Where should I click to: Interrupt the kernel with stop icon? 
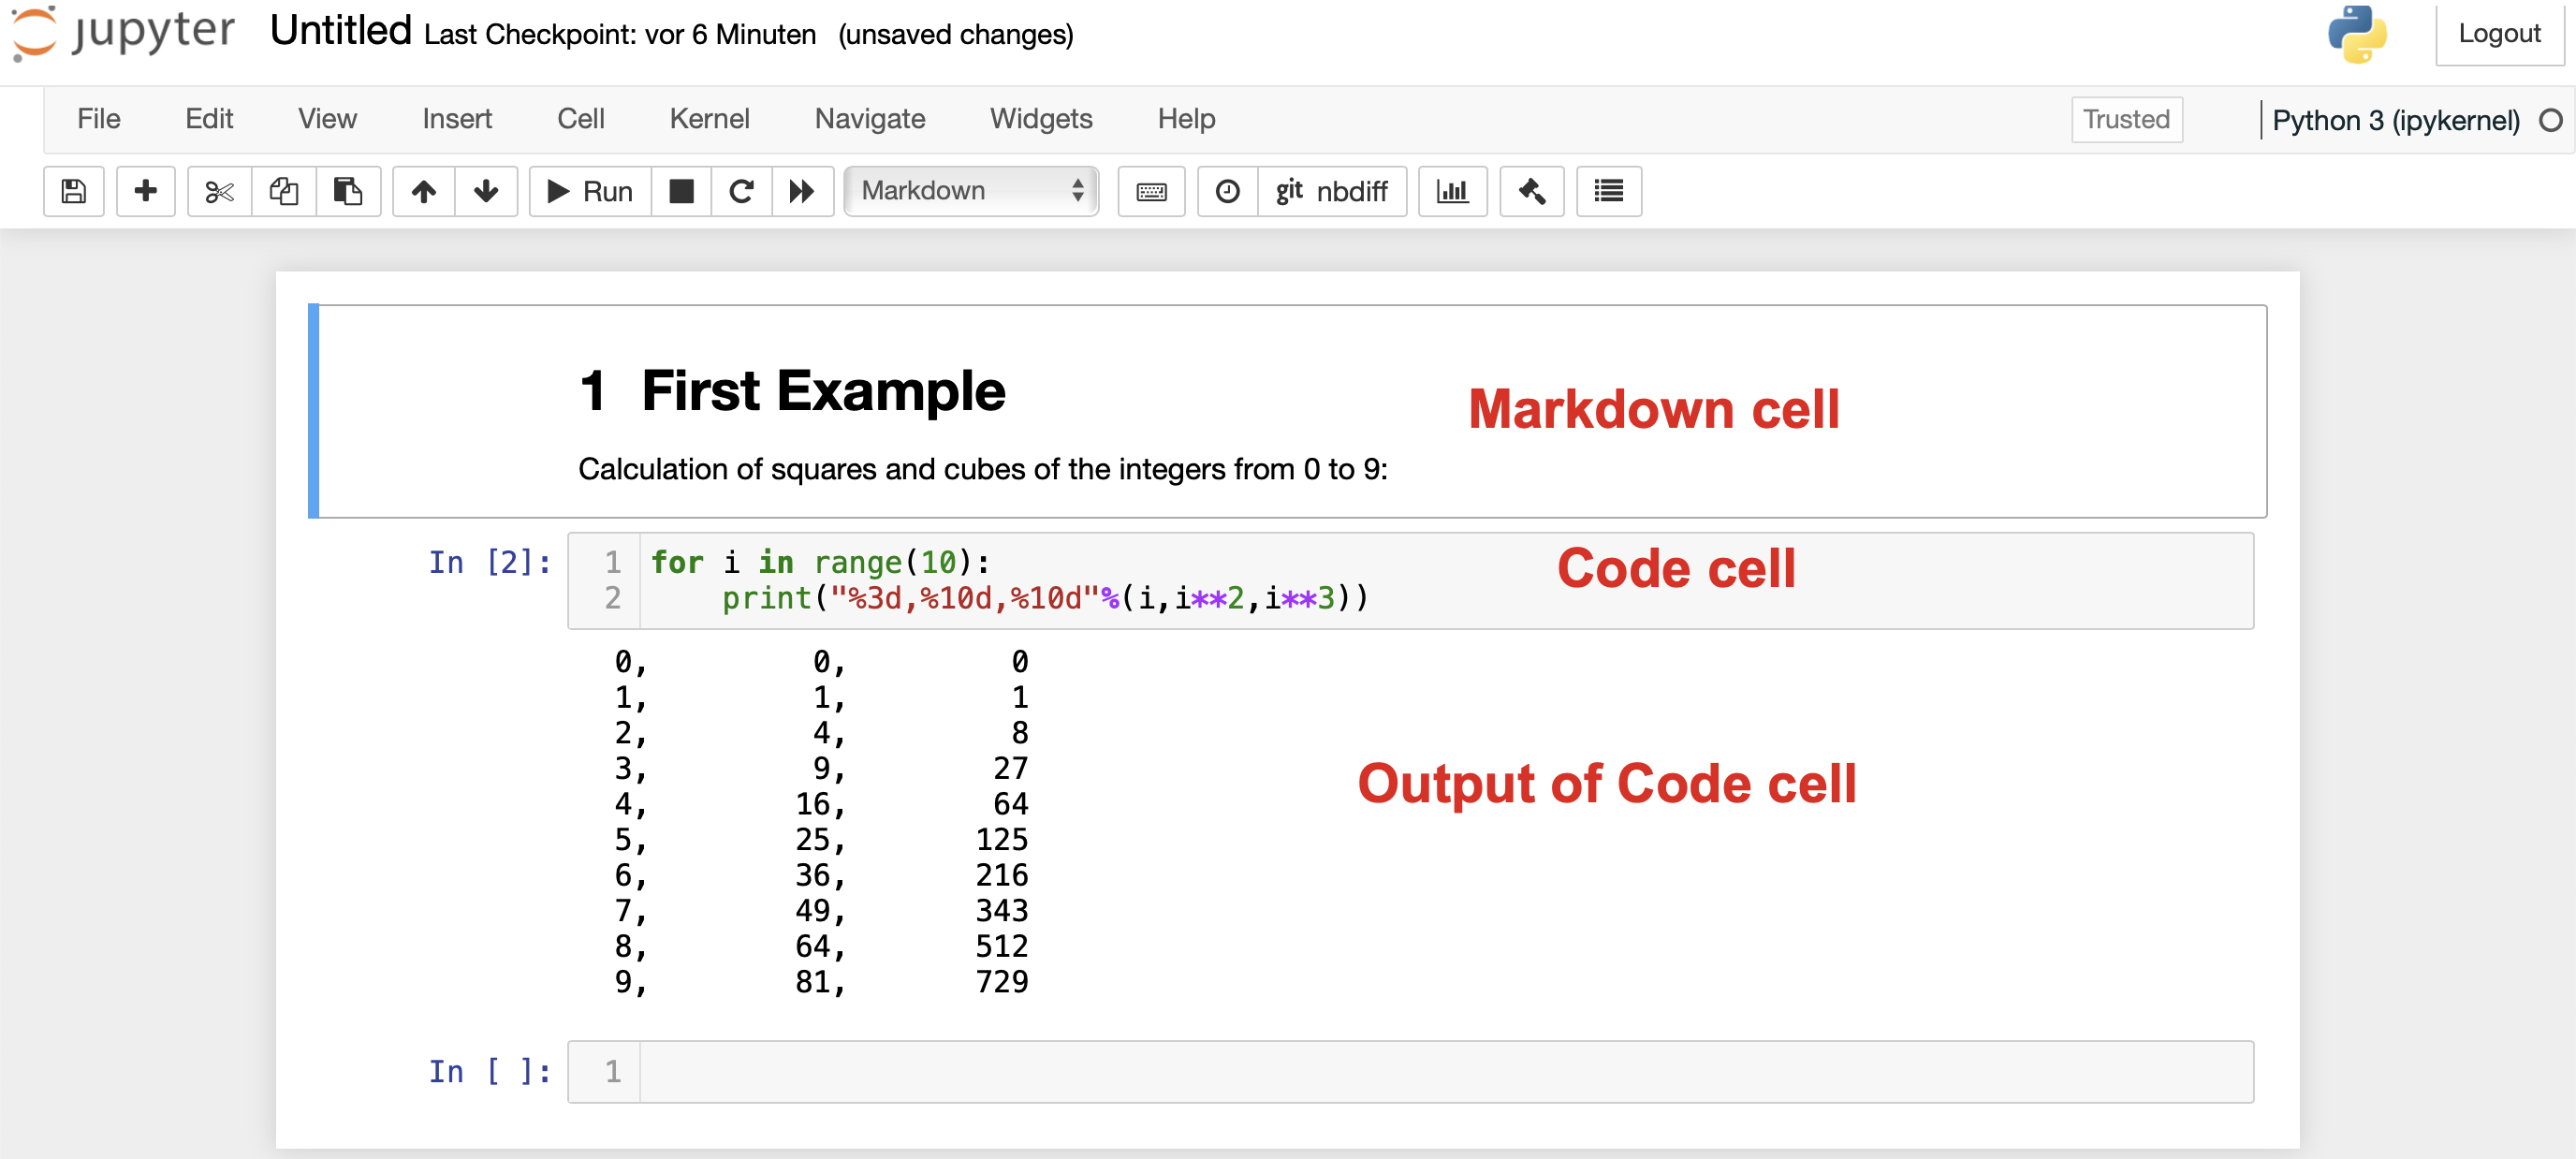tap(681, 191)
